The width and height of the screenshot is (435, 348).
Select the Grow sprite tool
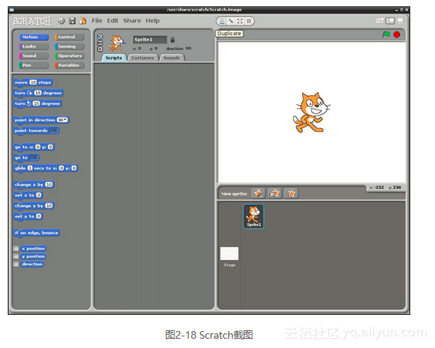pos(240,21)
